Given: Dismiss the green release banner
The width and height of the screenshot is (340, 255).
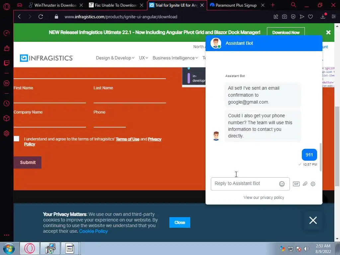Looking at the screenshot, I should tap(328, 33).
